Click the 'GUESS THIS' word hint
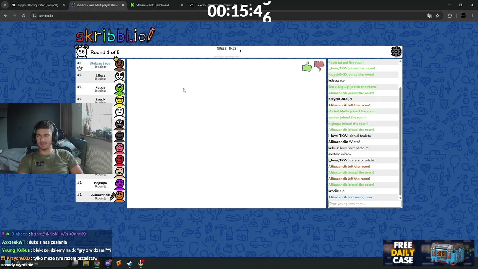 point(226,48)
